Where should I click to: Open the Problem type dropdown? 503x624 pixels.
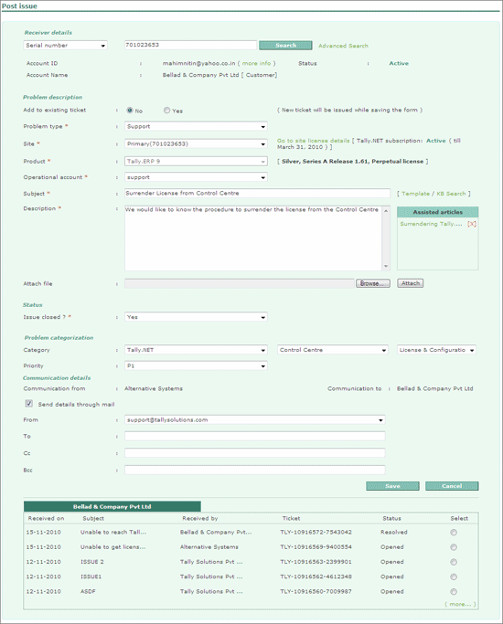click(x=196, y=127)
